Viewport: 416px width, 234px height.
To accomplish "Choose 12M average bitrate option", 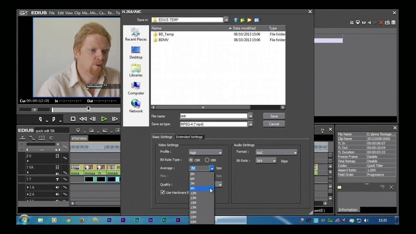I will pos(201,193).
